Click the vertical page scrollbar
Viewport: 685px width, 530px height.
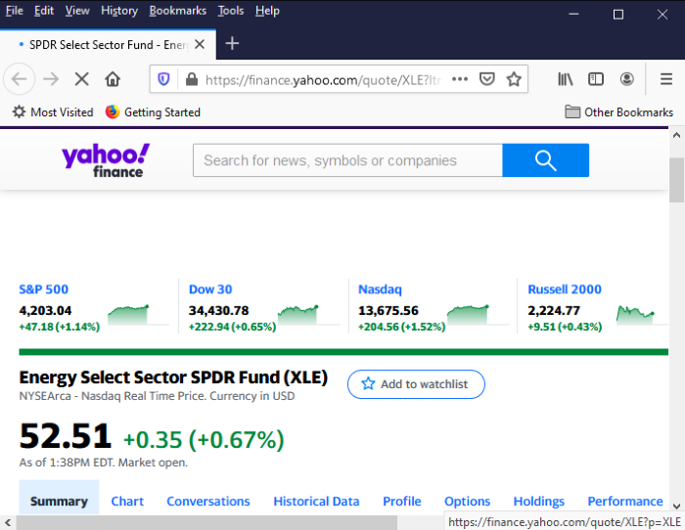point(676,293)
